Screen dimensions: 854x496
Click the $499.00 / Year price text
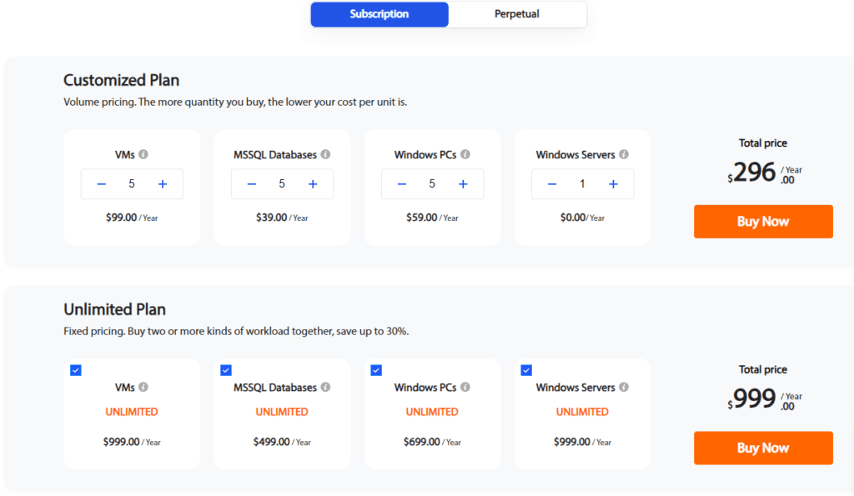pos(282,442)
